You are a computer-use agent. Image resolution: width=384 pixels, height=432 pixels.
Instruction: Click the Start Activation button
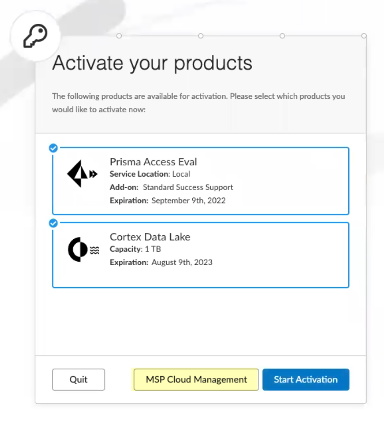[x=306, y=380]
